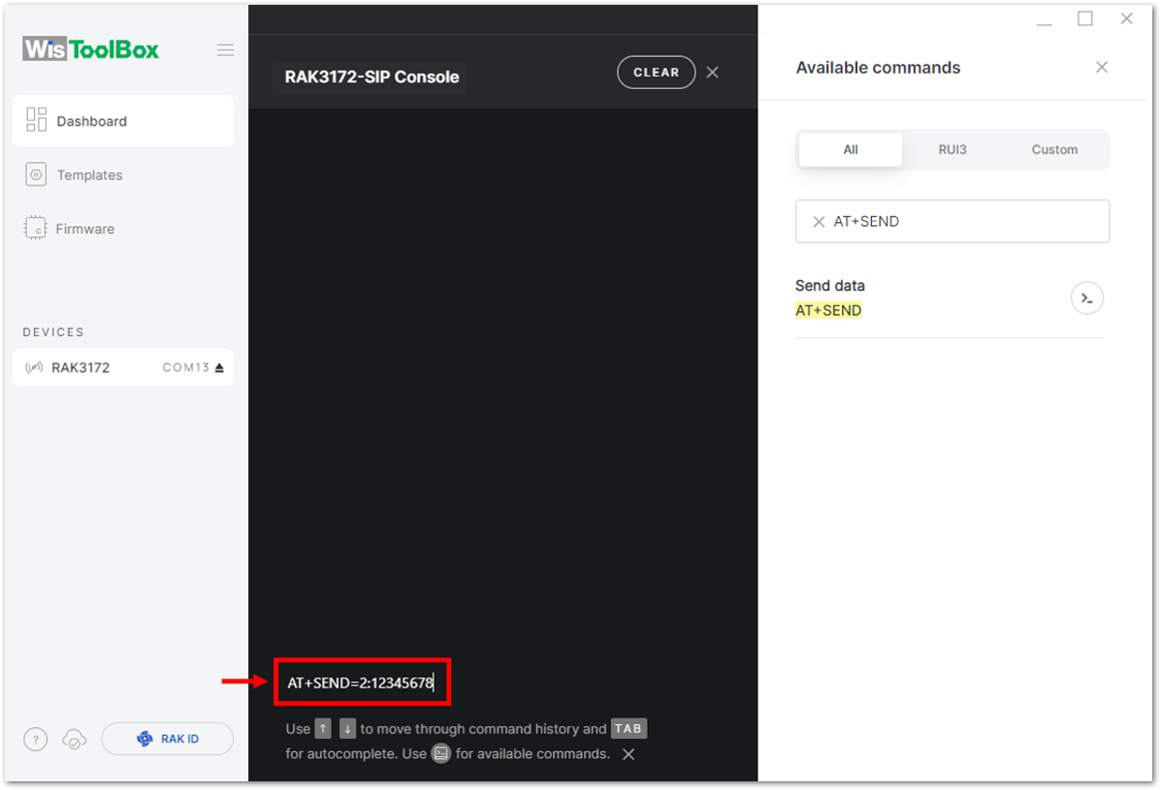
Task: Go to the Templates section
Action: coord(89,175)
